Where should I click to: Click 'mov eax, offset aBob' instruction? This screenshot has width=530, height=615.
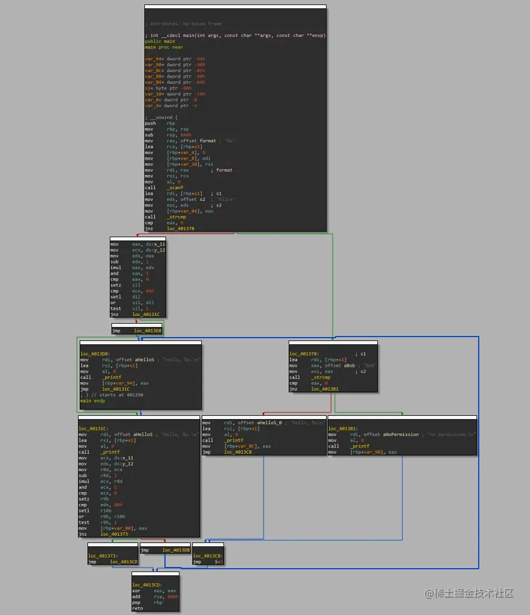(x=333, y=366)
